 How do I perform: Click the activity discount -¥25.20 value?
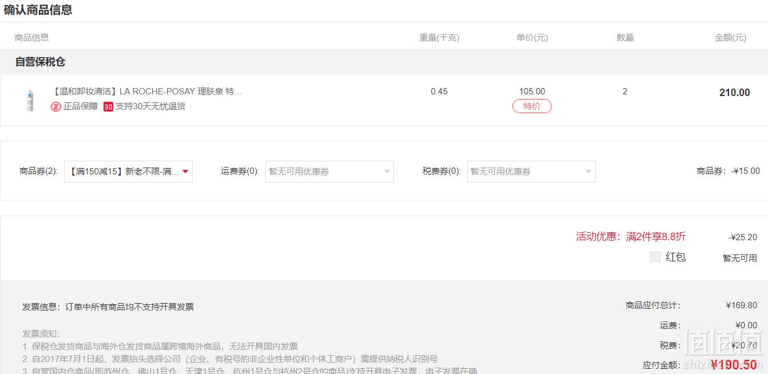pos(743,237)
